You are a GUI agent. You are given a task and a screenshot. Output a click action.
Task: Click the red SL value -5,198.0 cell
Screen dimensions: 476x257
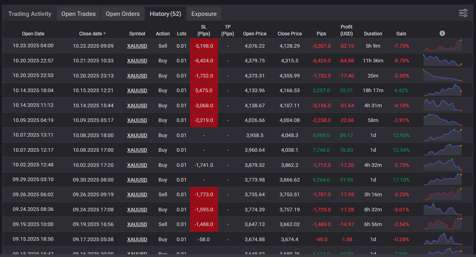[x=204, y=46]
